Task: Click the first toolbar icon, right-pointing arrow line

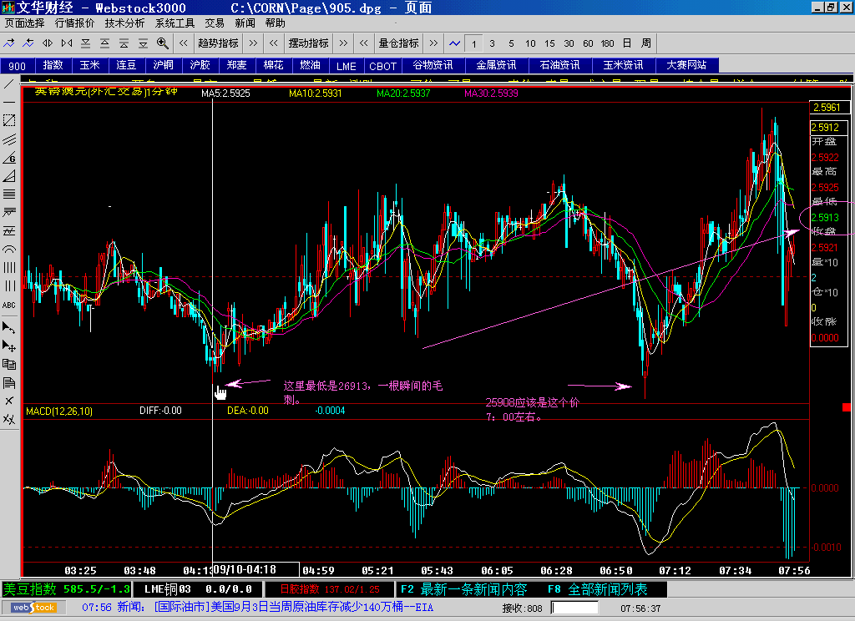Action: tap(9, 43)
